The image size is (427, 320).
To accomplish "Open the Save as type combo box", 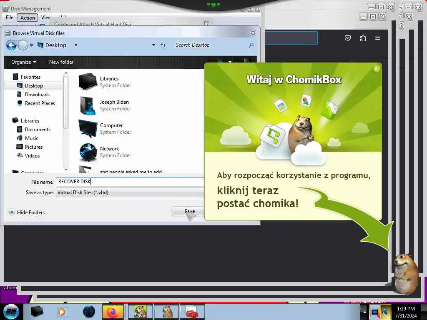I will [x=130, y=192].
